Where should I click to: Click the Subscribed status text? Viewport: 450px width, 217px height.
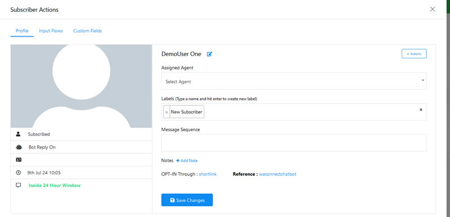coord(39,134)
